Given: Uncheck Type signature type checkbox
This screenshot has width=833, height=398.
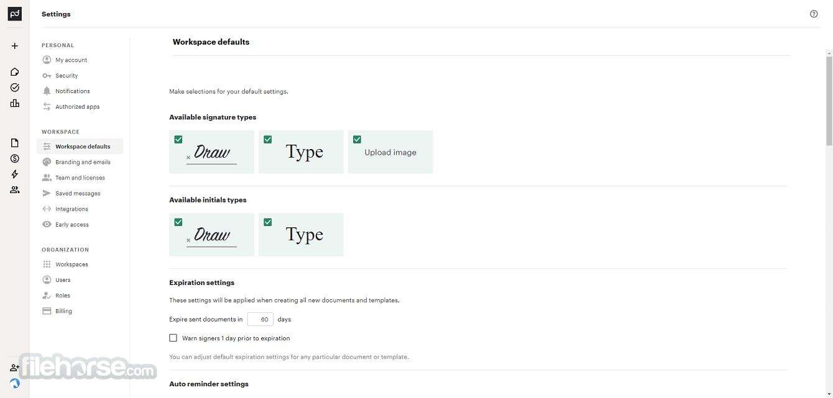Looking at the screenshot, I should point(268,139).
